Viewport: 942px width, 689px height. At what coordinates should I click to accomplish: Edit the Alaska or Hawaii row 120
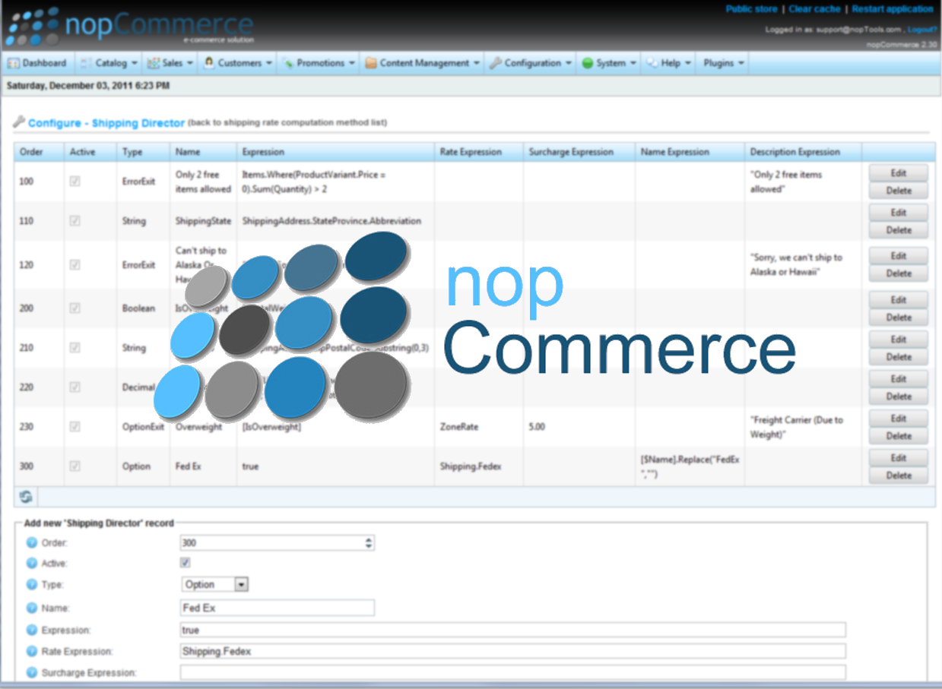(899, 256)
